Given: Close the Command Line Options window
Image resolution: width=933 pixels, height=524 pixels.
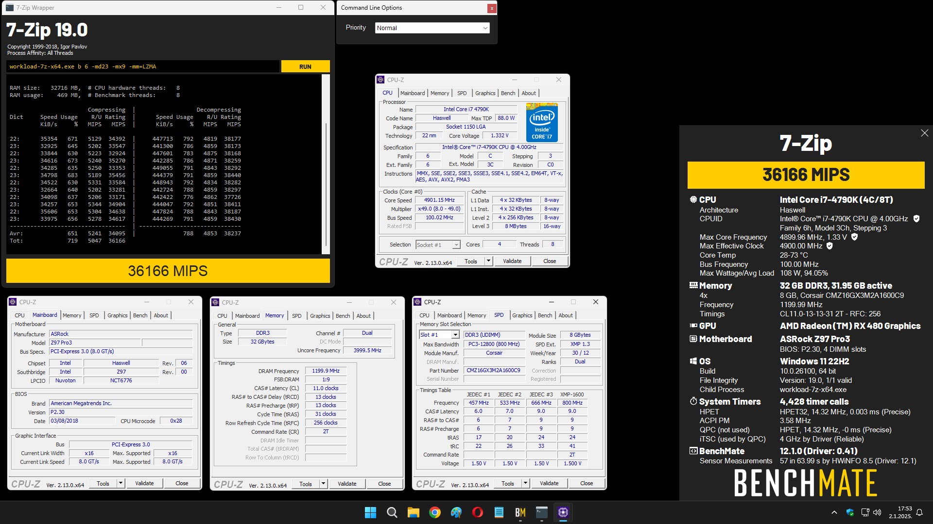Looking at the screenshot, I should coord(492,8).
